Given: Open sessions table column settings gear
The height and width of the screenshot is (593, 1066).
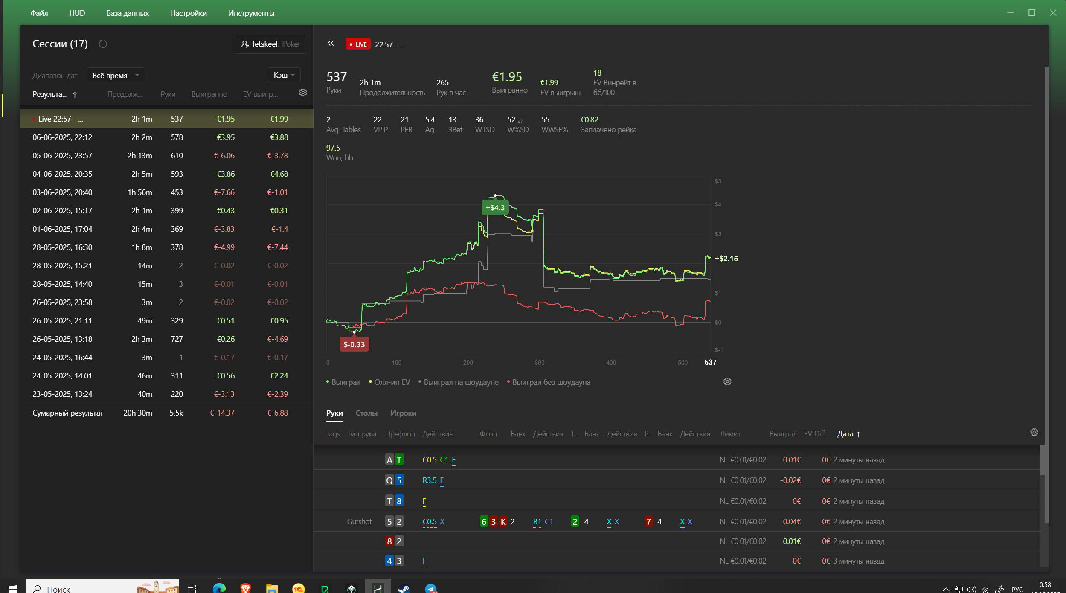Looking at the screenshot, I should coord(303,93).
